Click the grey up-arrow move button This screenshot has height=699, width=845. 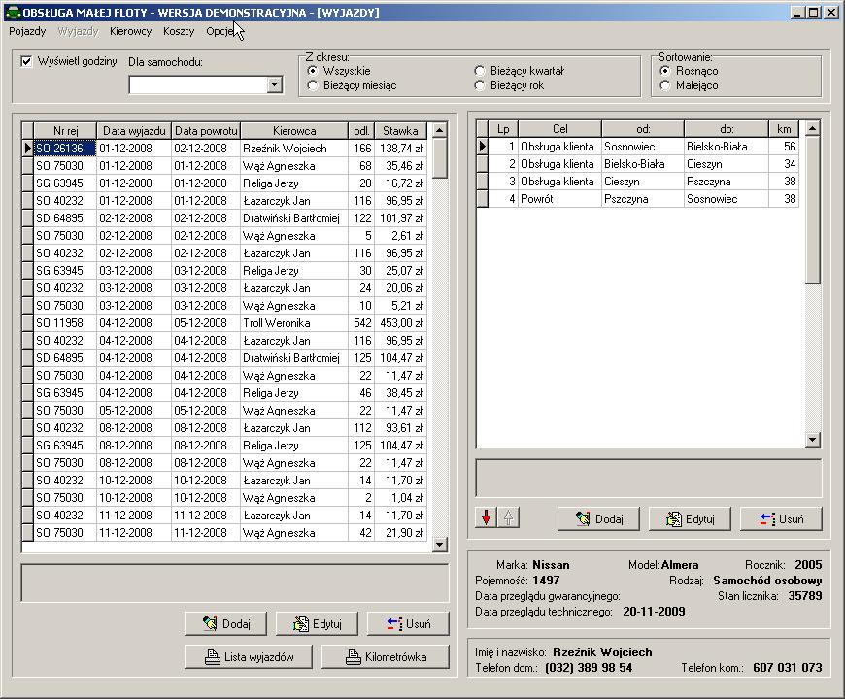pos(508,518)
